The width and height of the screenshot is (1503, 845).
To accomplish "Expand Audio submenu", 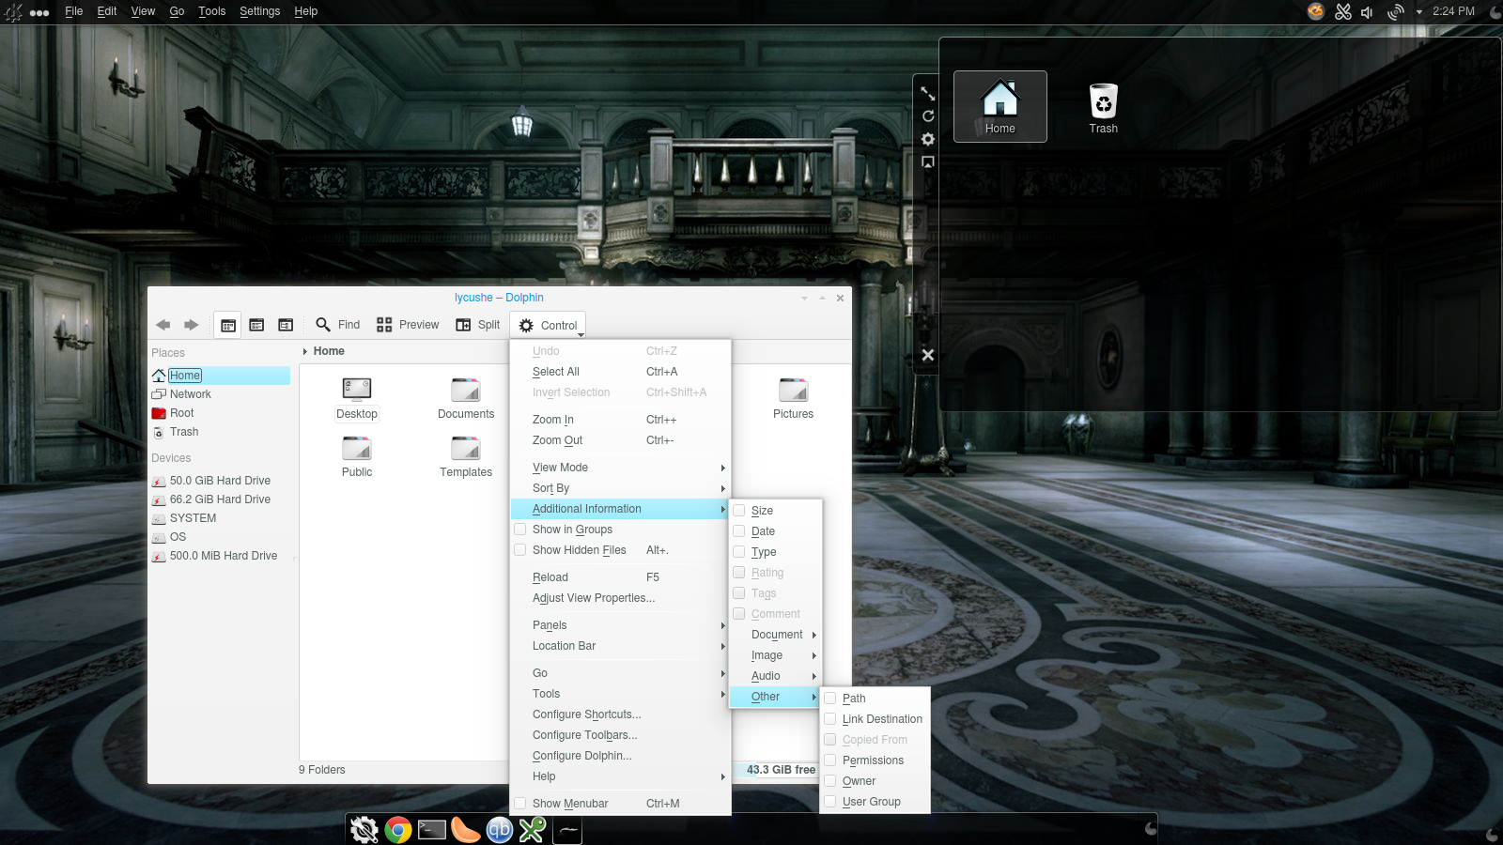I will point(776,676).
